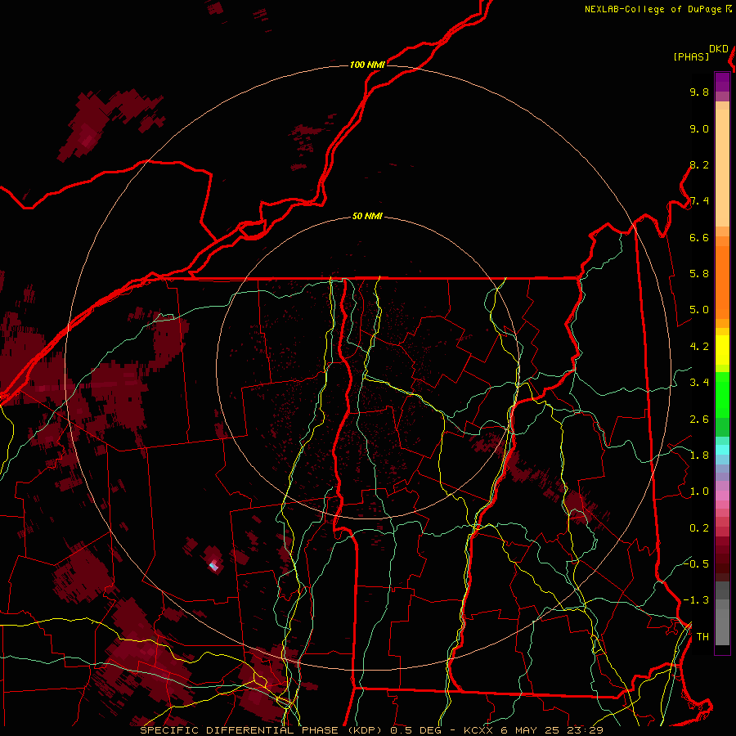This screenshot has width=736, height=736.
Task: Click the -0.5 value on color scale
Action: tap(696, 563)
